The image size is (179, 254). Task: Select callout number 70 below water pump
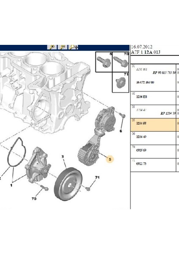click(x=34, y=199)
